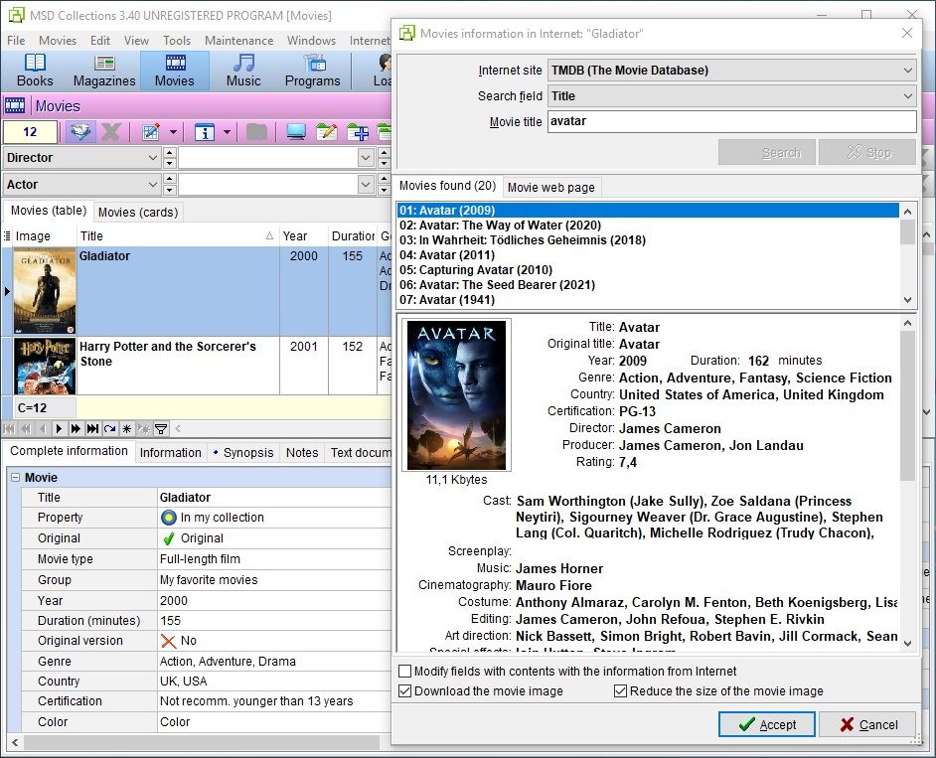Screen dimensions: 936x758
Task: Click the blue info icon in toolbar
Action: pos(205,132)
